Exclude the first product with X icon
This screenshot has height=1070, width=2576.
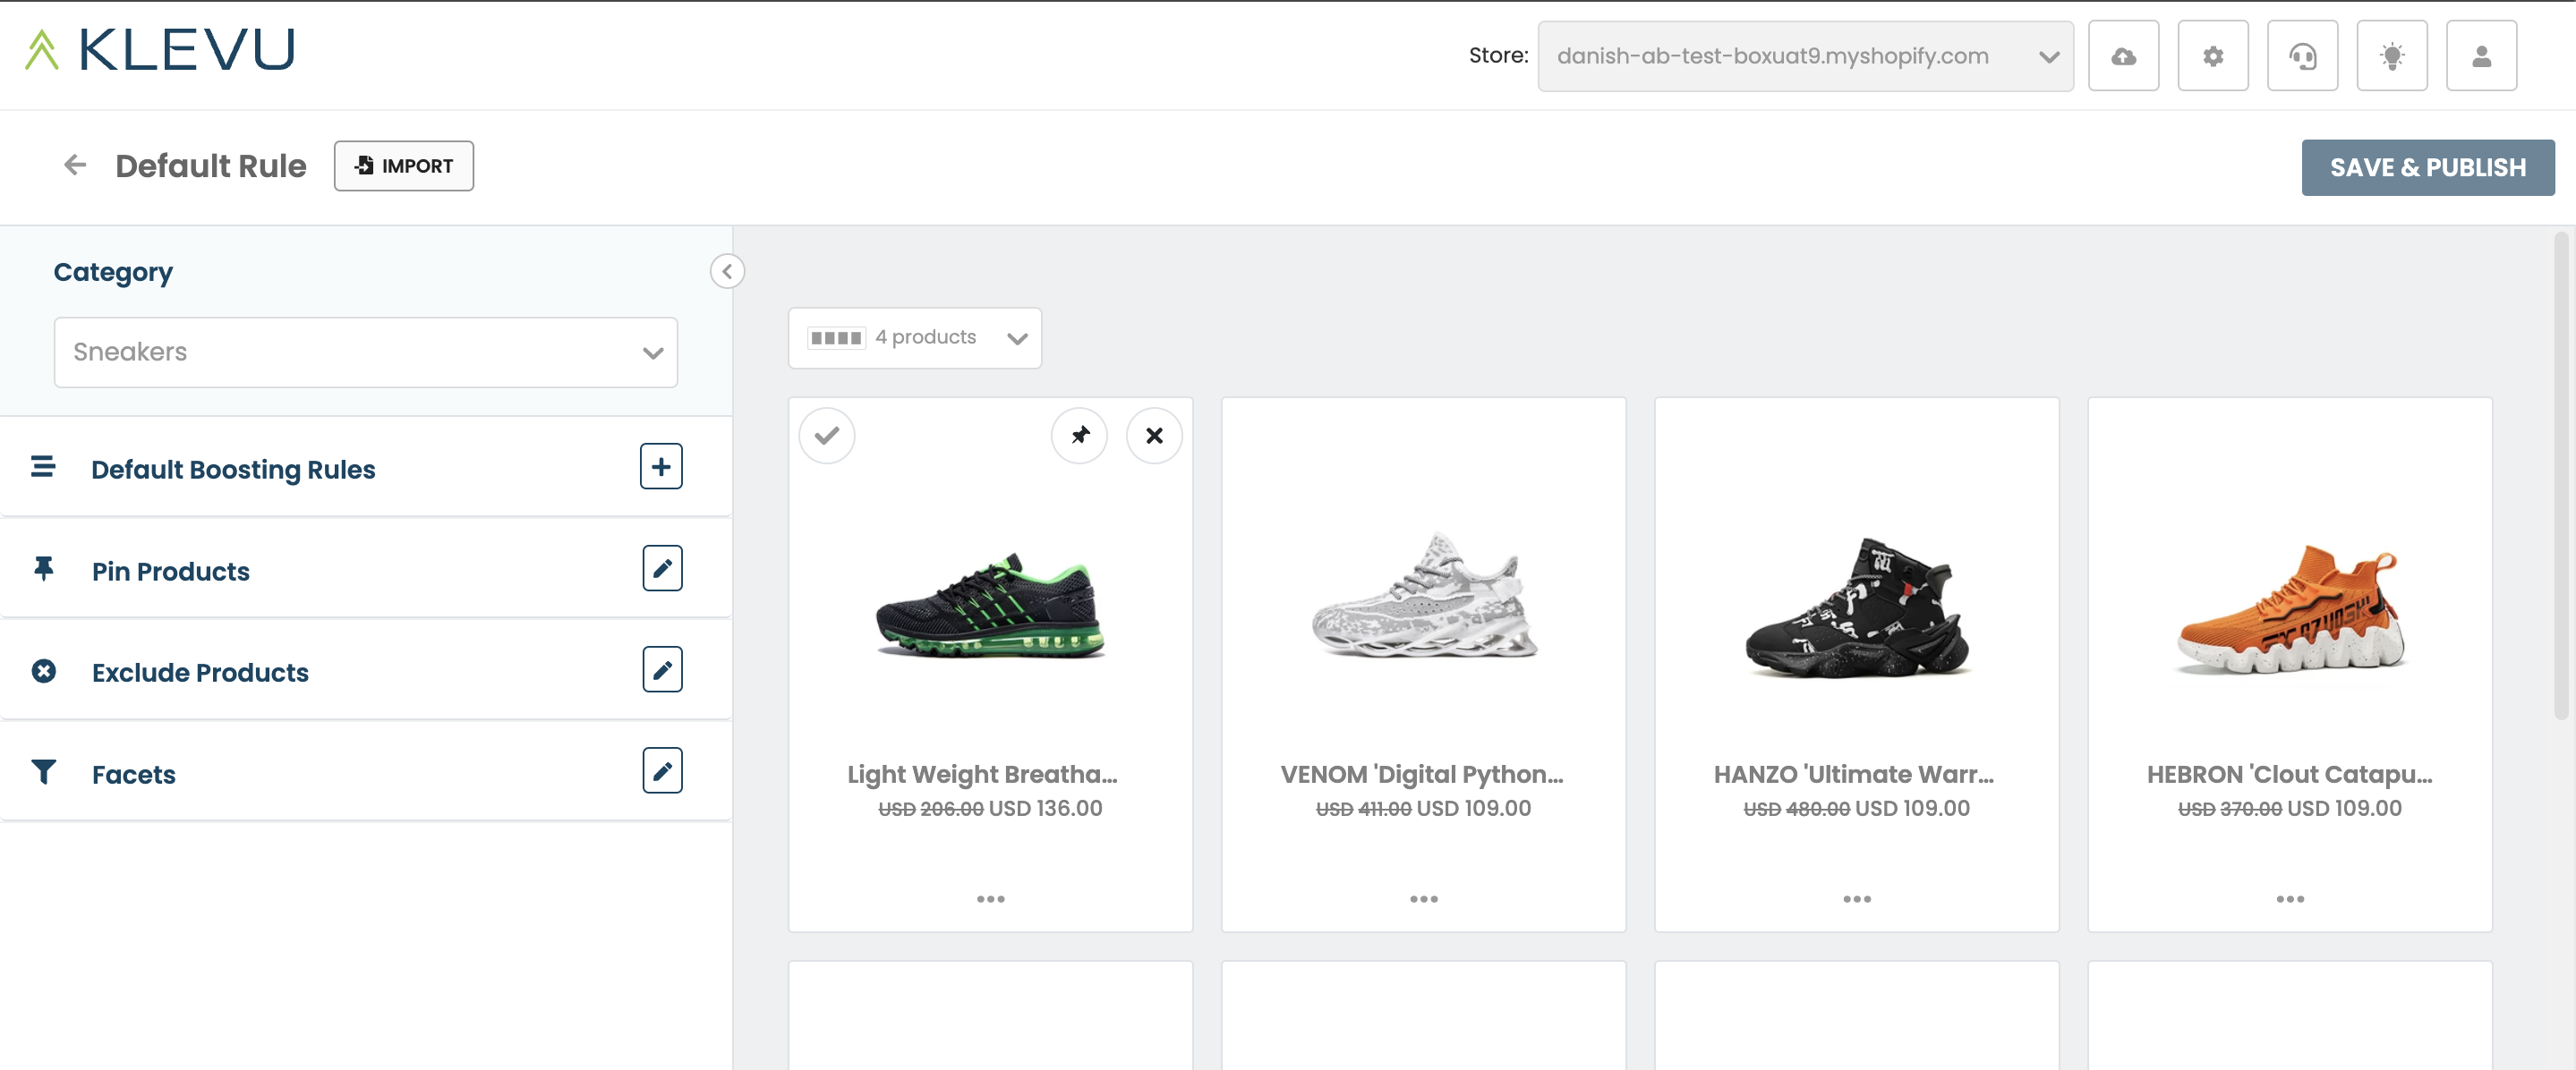1154,436
